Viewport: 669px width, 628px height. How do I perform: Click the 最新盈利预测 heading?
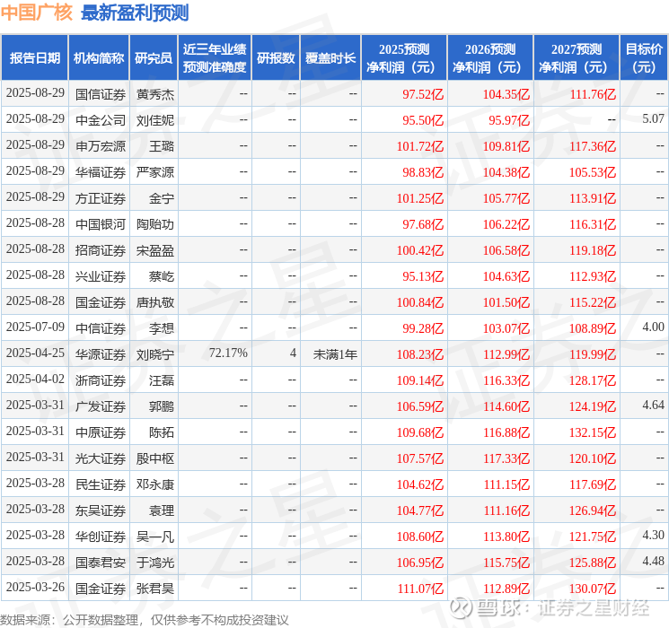[x=135, y=13]
